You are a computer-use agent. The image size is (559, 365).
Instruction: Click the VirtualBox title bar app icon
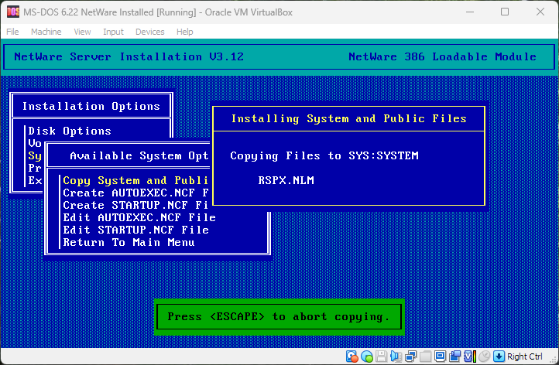click(x=12, y=12)
